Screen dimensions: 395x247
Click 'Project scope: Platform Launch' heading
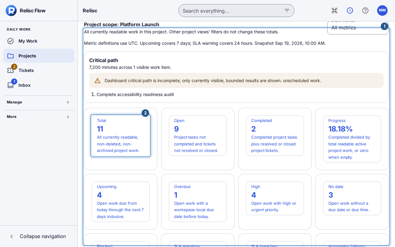(122, 24)
